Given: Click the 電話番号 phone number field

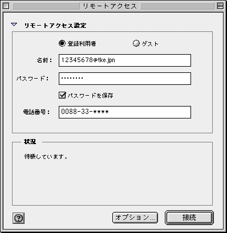Looking at the screenshot, I should tap(125, 112).
